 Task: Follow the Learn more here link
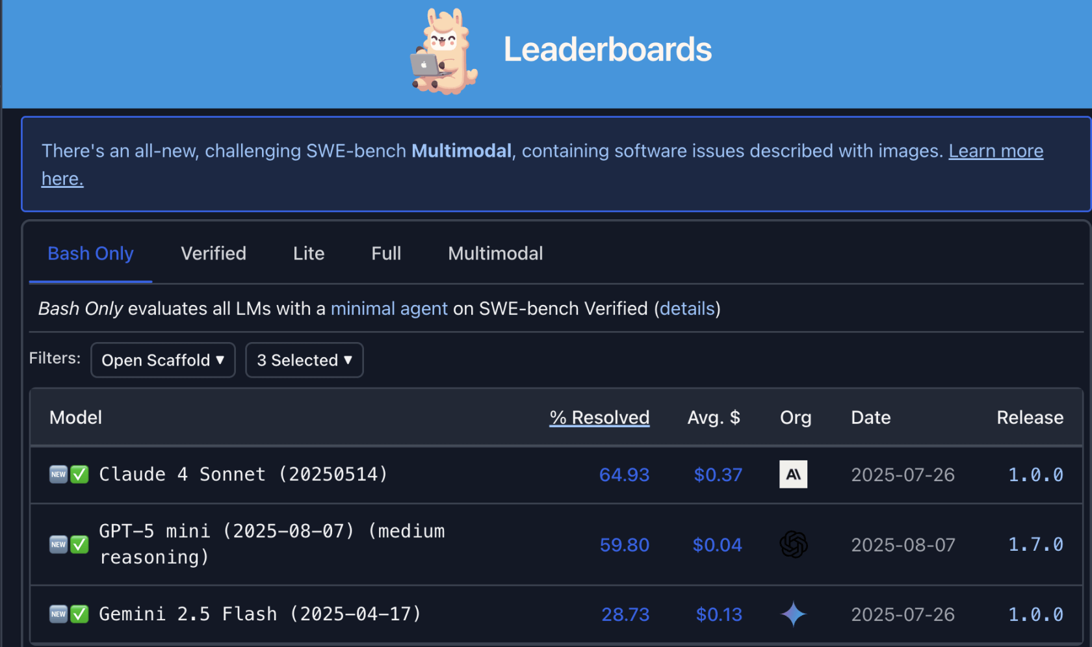[x=995, y=151]
